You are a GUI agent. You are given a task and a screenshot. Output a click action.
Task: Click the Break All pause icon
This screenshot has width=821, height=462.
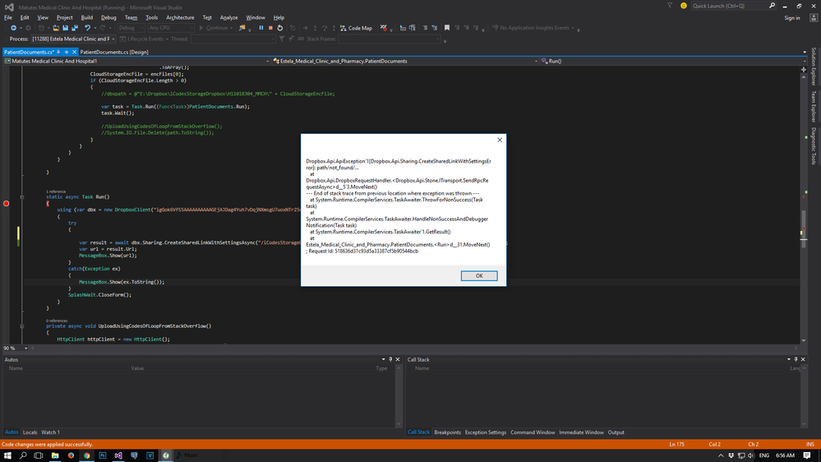coord(261,28)
